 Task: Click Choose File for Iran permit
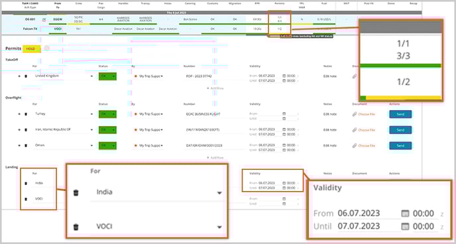367,130
